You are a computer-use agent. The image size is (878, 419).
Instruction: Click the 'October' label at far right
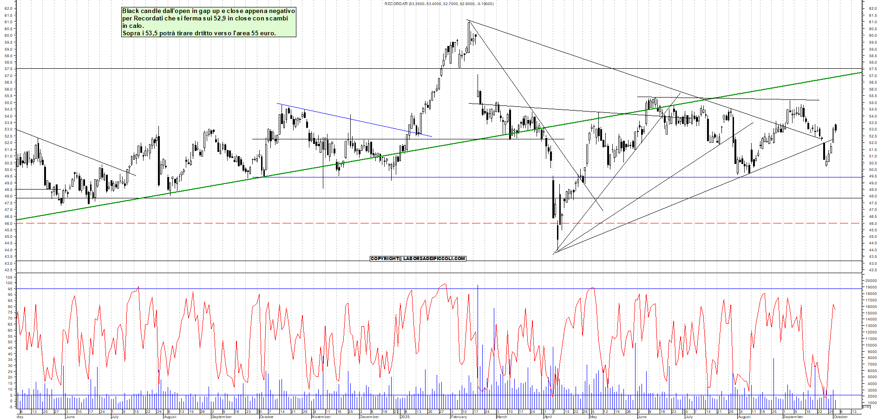click(x=840, y=417)
